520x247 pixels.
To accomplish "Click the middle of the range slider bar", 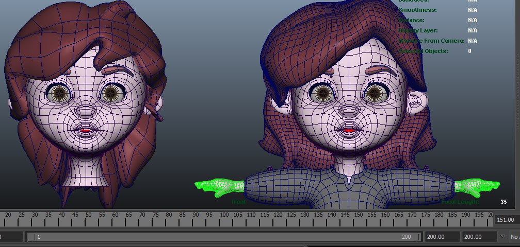I will pos(222,237).
